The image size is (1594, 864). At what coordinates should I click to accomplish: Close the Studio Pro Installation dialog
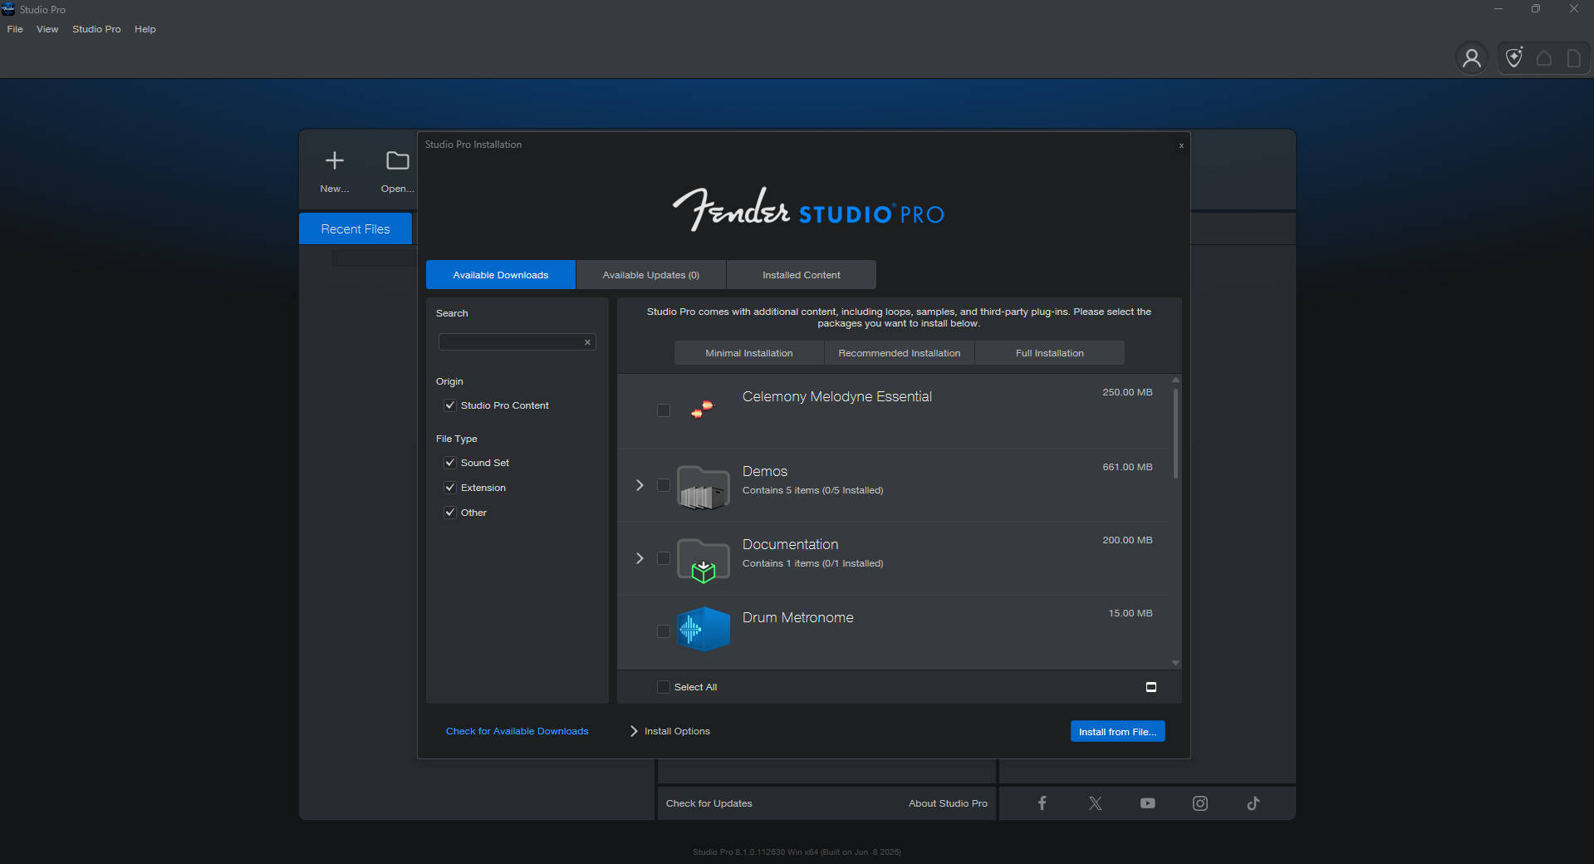[1181, 145]
